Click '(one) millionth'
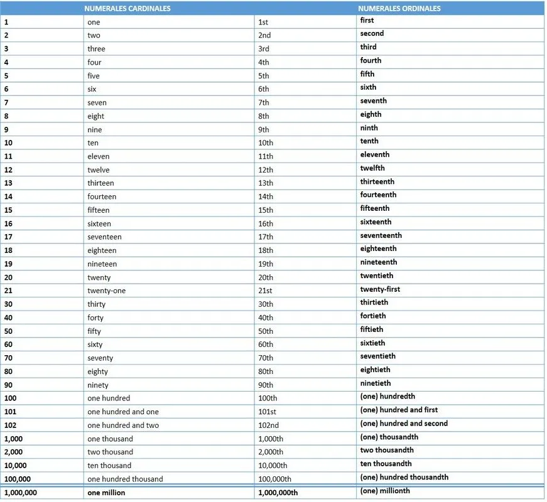 385,491
